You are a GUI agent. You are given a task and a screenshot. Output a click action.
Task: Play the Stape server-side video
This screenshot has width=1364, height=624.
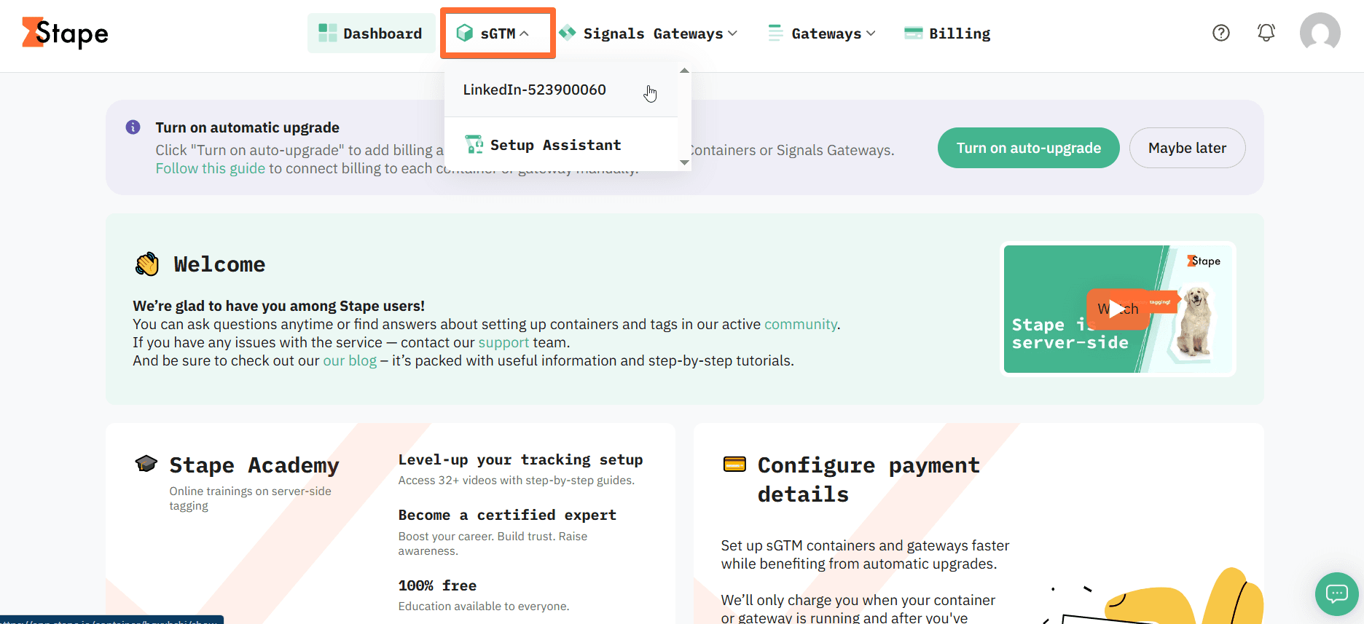1117,309
